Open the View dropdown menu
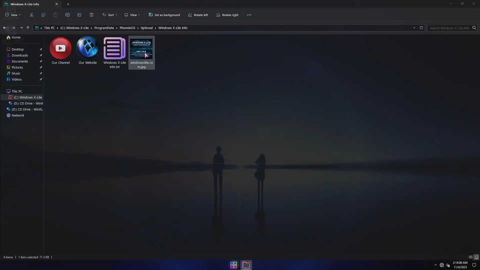480x270 pixels. tap(132, 15)
